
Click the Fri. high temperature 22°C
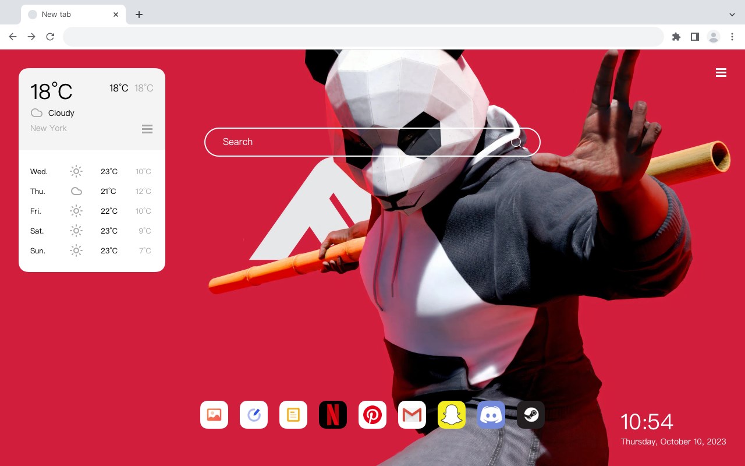coord(109,211)
